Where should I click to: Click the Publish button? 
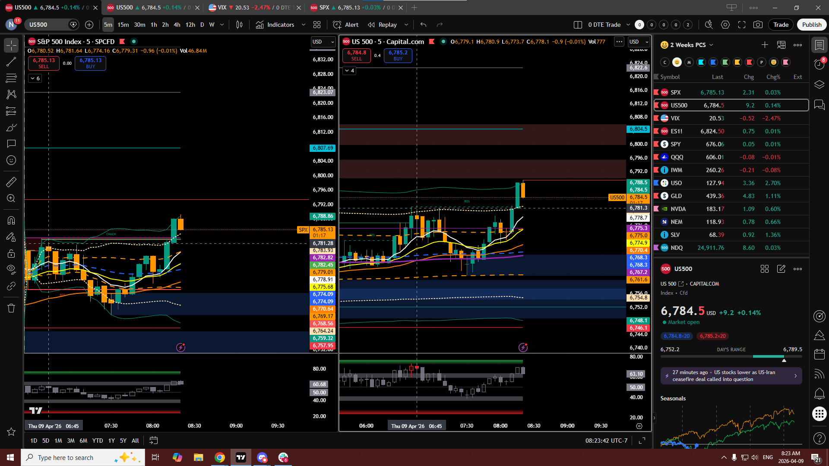tap(811, 25)
